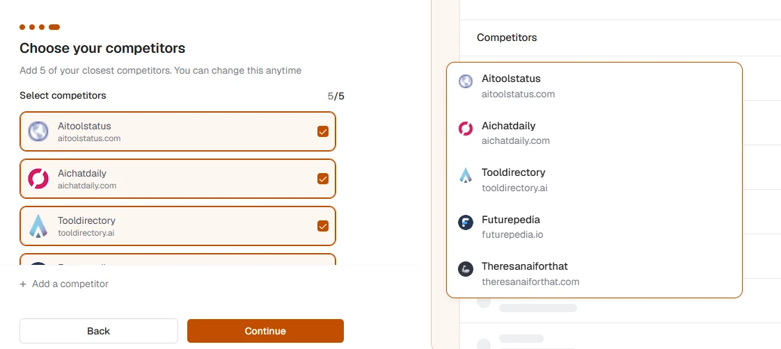Click the Theresanaiforthat logo in preview panel
The image size is (781, 349).
click(465, 270)
